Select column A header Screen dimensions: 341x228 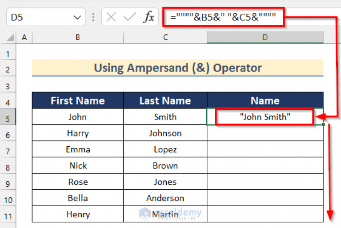[x=24, y=37]
